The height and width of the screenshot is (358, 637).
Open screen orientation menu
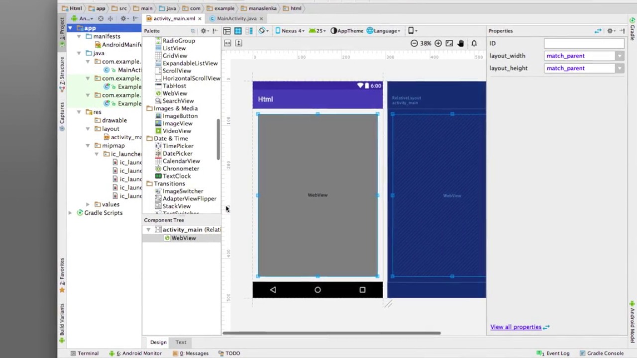click(x=264, y=31)
